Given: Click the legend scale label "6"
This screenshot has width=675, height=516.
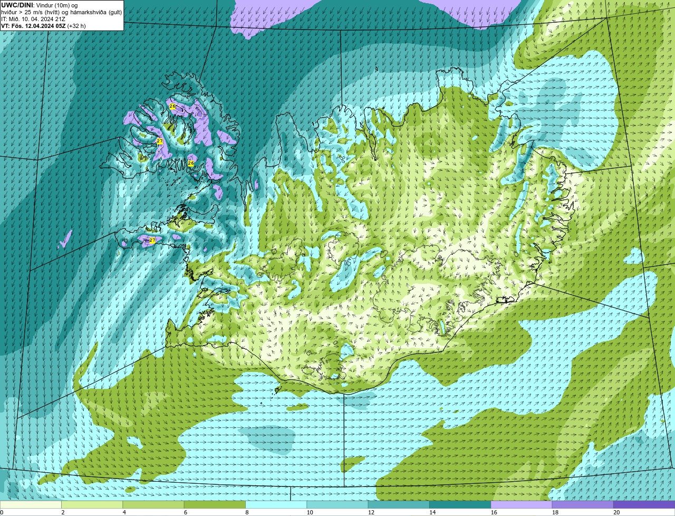Looking at the screenshot, I should (x=185, y=512).
